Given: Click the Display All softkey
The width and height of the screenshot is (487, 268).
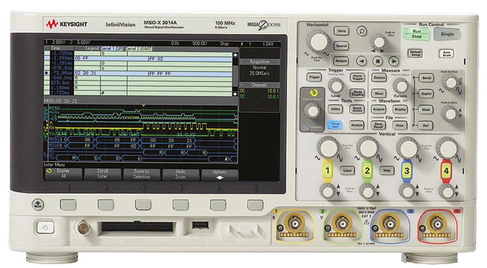Looking at the screenshot, I should [x=63, y=174].
